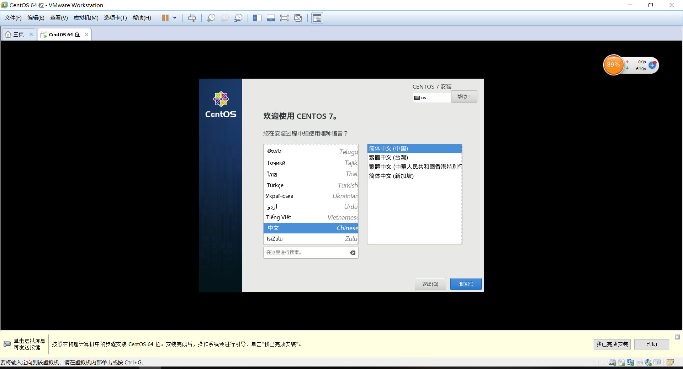Toggle the library sidebar view icon
The height and width of the screenshot is (369, 683).
[x=257, y=18]
